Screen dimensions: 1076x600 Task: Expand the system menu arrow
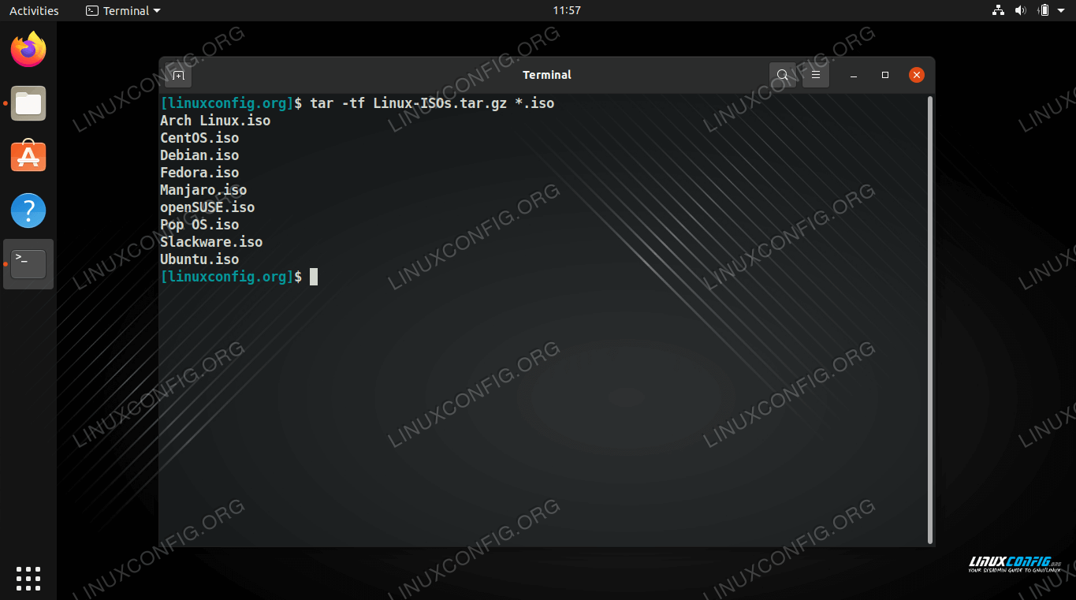[1062, 10]
